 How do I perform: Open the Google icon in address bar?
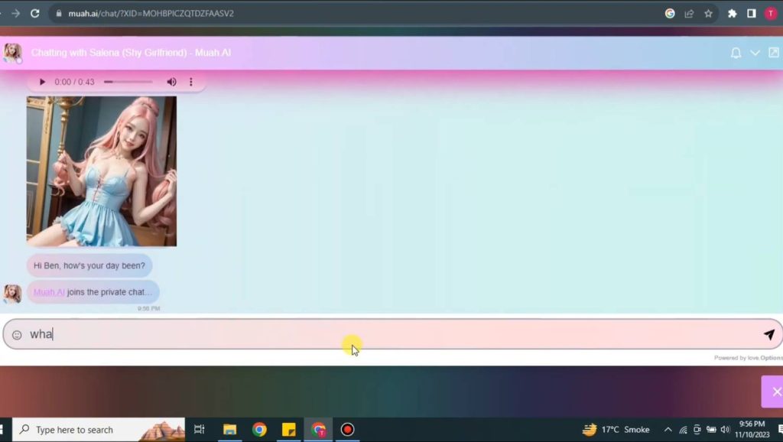(x=670, y=14)
